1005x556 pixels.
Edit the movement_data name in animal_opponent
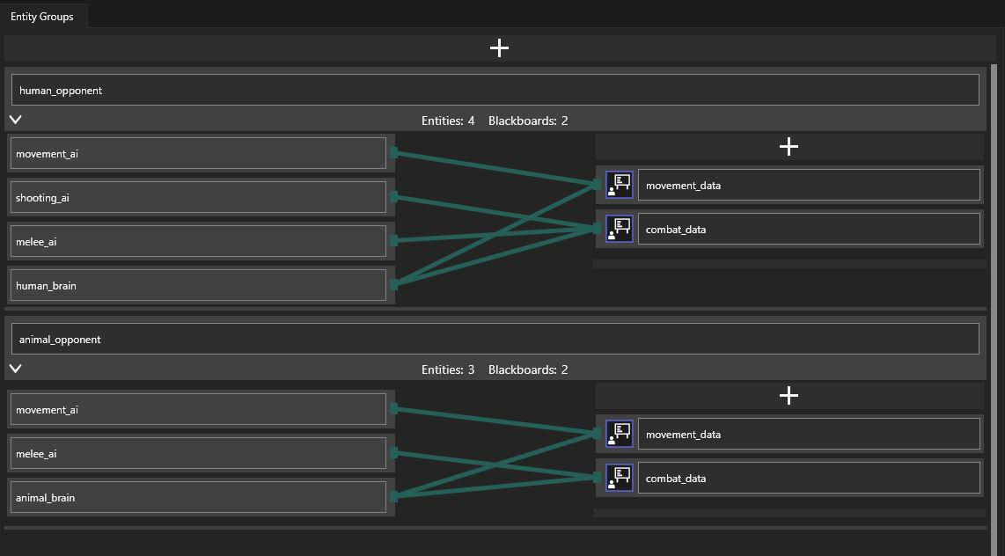pyautogui.click(x=808, y=434)
